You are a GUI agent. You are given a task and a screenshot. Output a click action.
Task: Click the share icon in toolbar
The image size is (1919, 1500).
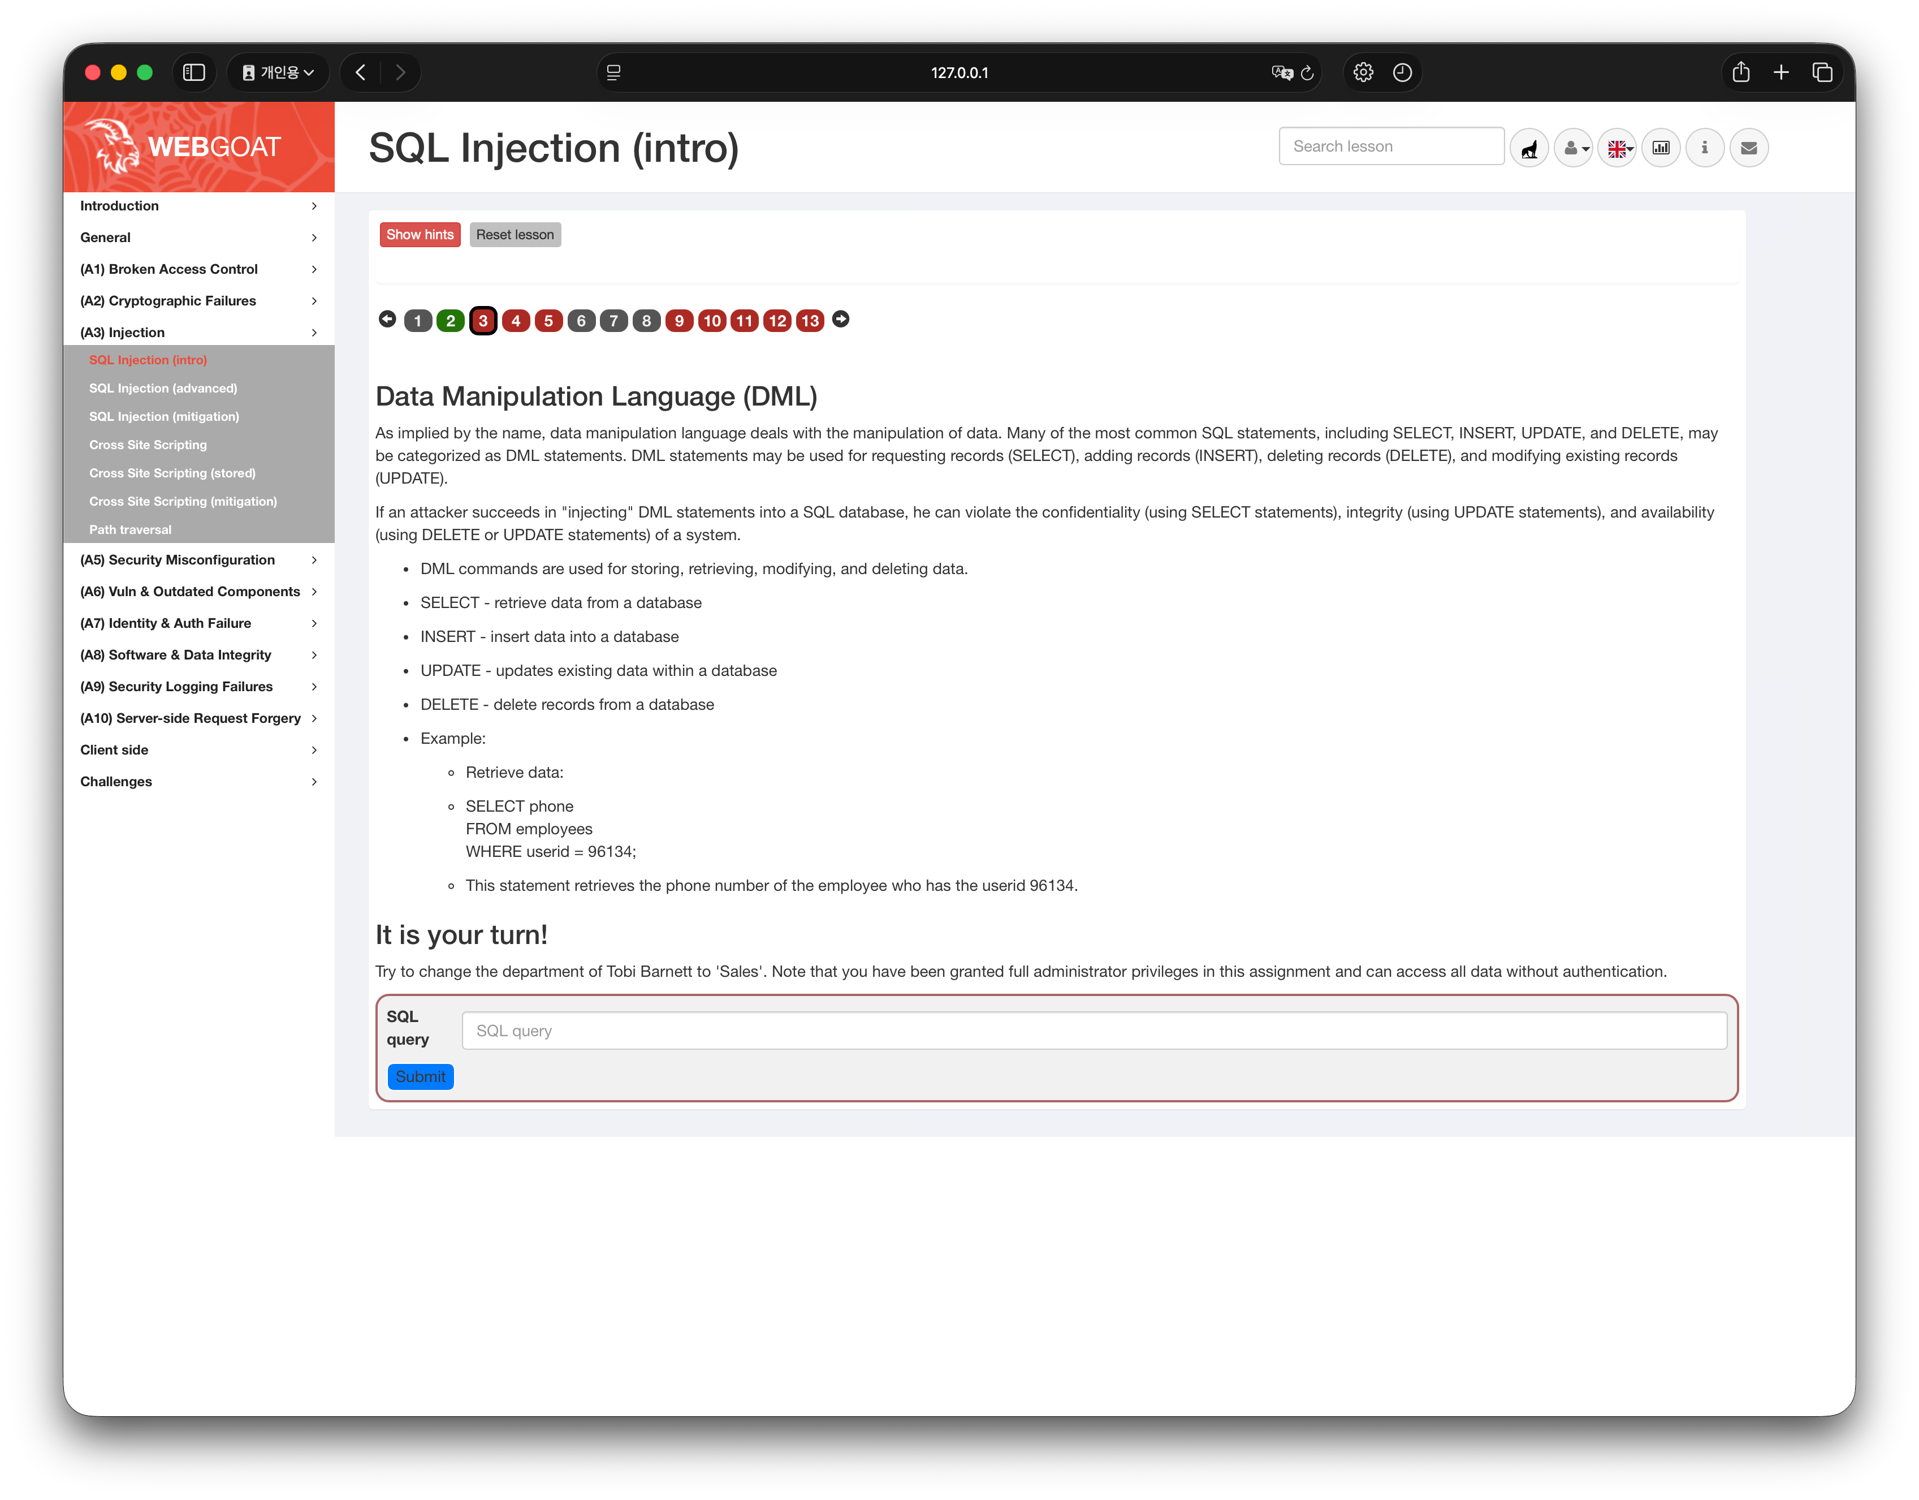tap(1741, 72)
